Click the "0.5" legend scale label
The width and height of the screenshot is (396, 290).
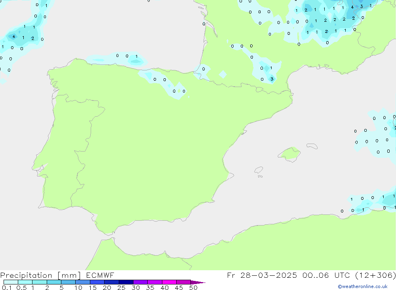(x=22, y=288)
